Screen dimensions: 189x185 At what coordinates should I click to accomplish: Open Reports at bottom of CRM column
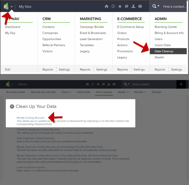tap(48, 69)
